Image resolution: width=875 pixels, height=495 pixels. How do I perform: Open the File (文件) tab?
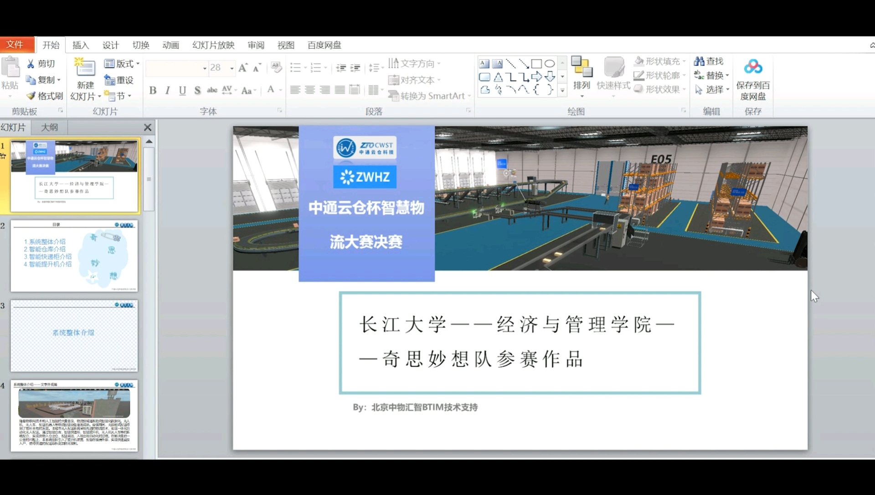coord(17,45)
